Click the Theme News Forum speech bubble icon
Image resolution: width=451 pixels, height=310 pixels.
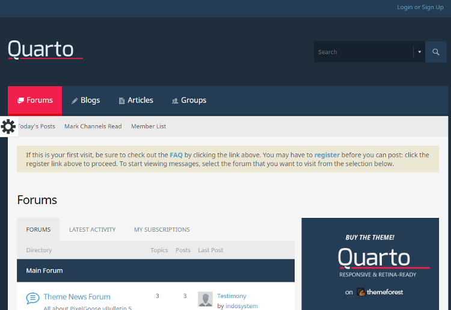point(32,298)
